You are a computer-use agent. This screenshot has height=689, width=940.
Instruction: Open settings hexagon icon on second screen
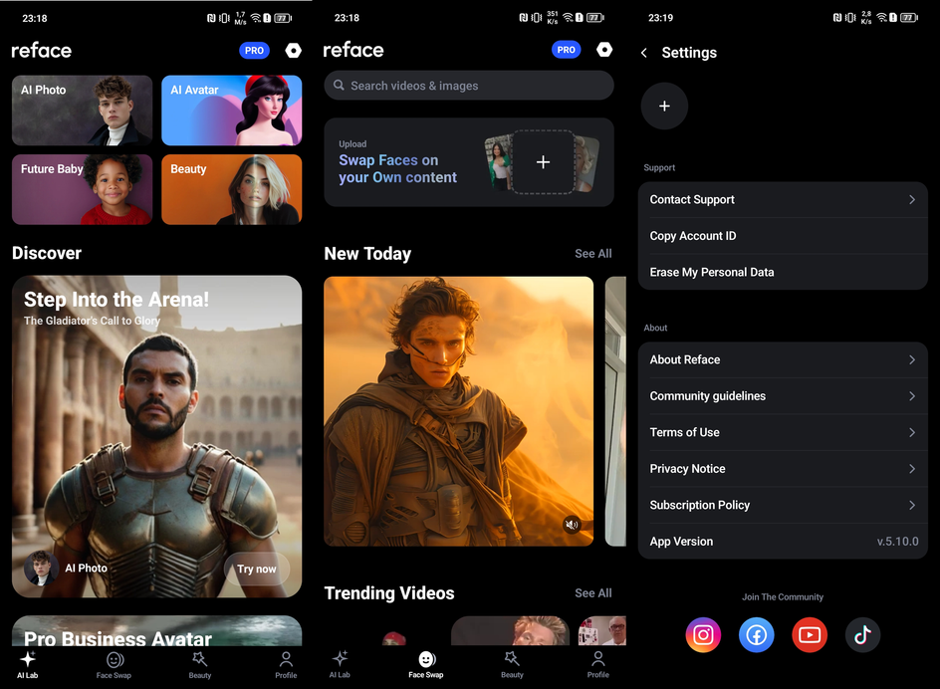pos(604,49)
